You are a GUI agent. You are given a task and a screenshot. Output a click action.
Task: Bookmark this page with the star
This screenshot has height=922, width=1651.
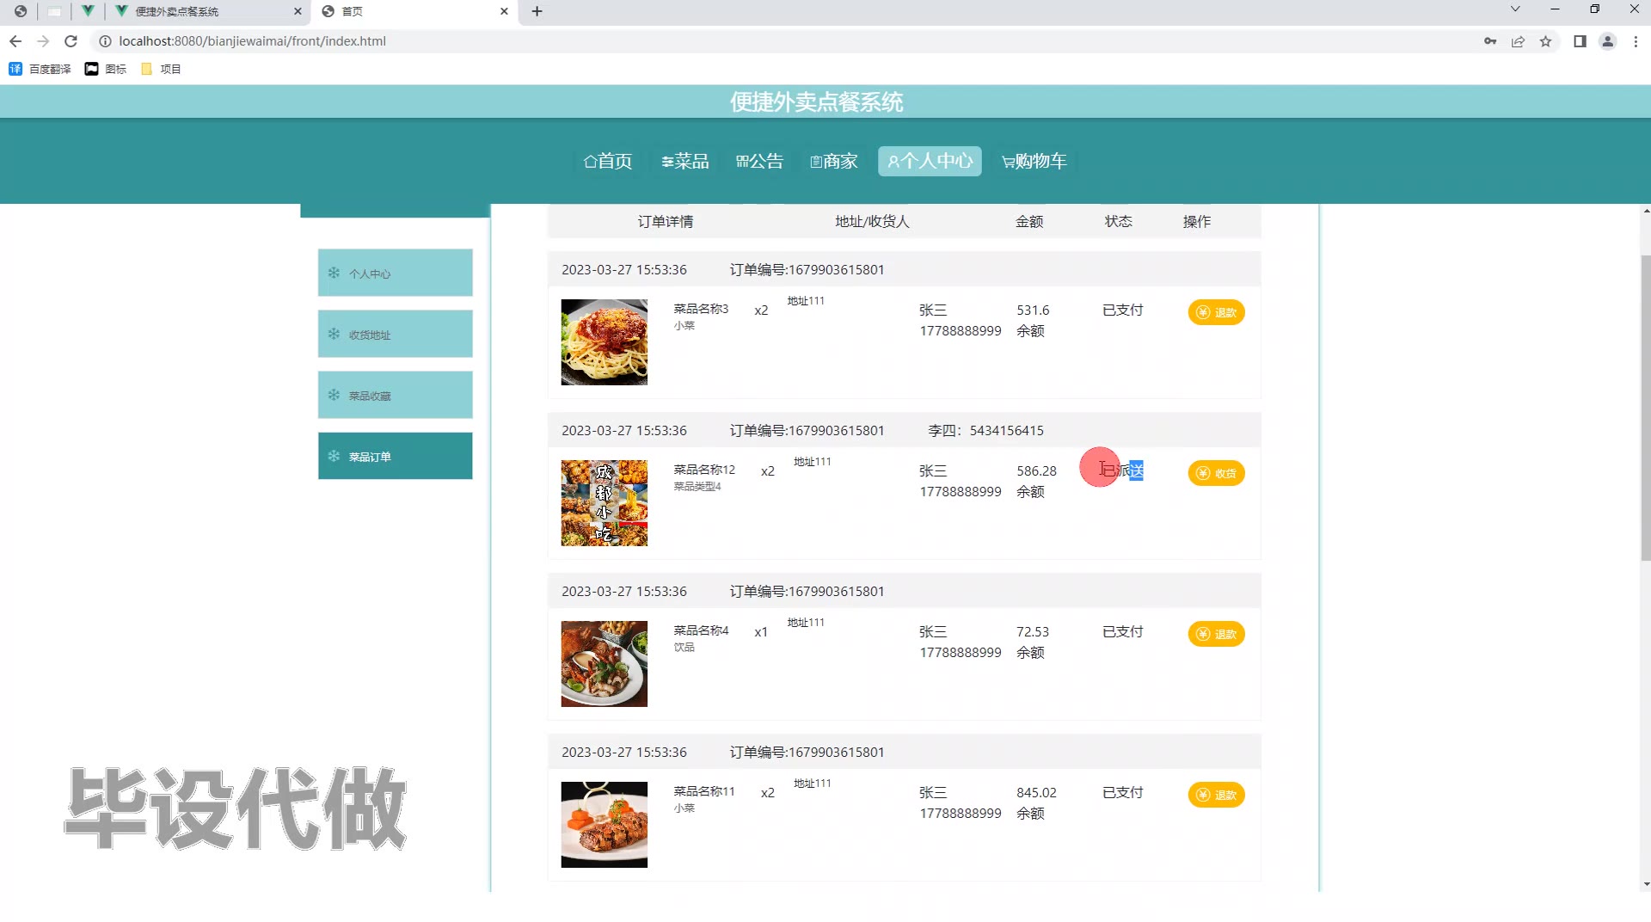coord(1545,41)
